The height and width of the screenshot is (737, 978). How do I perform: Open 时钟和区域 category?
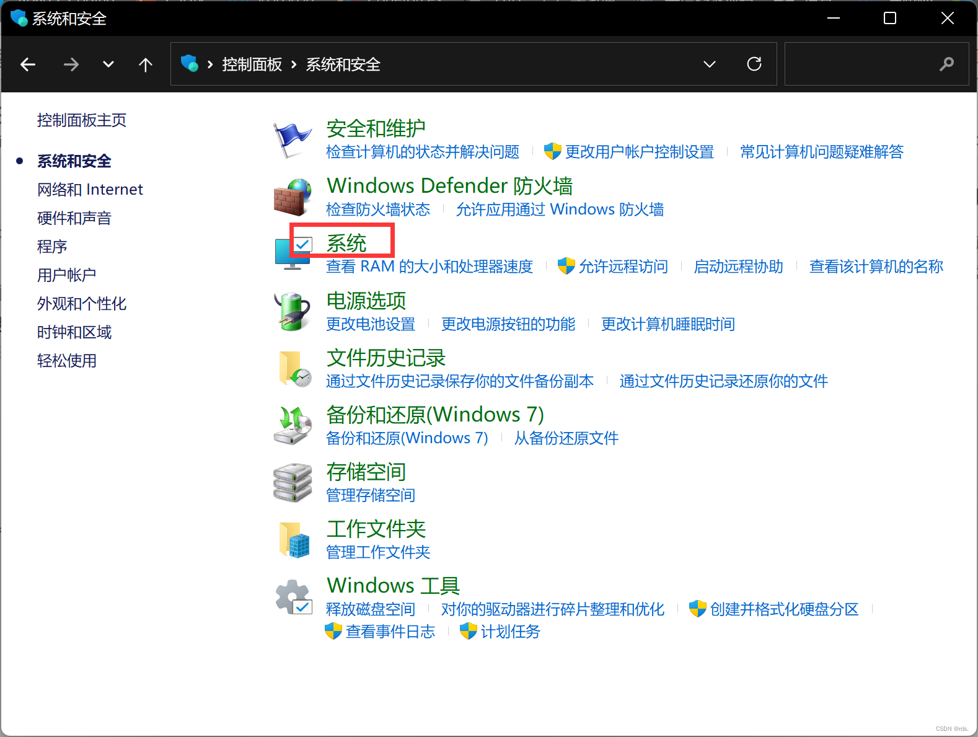[x=74, y=332]
